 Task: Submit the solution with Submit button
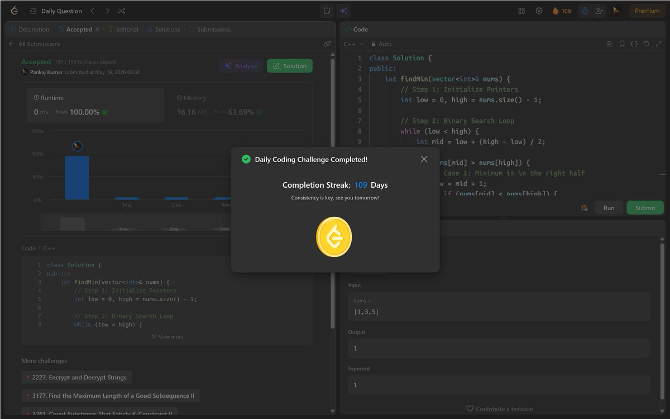[x=645, y=208]
